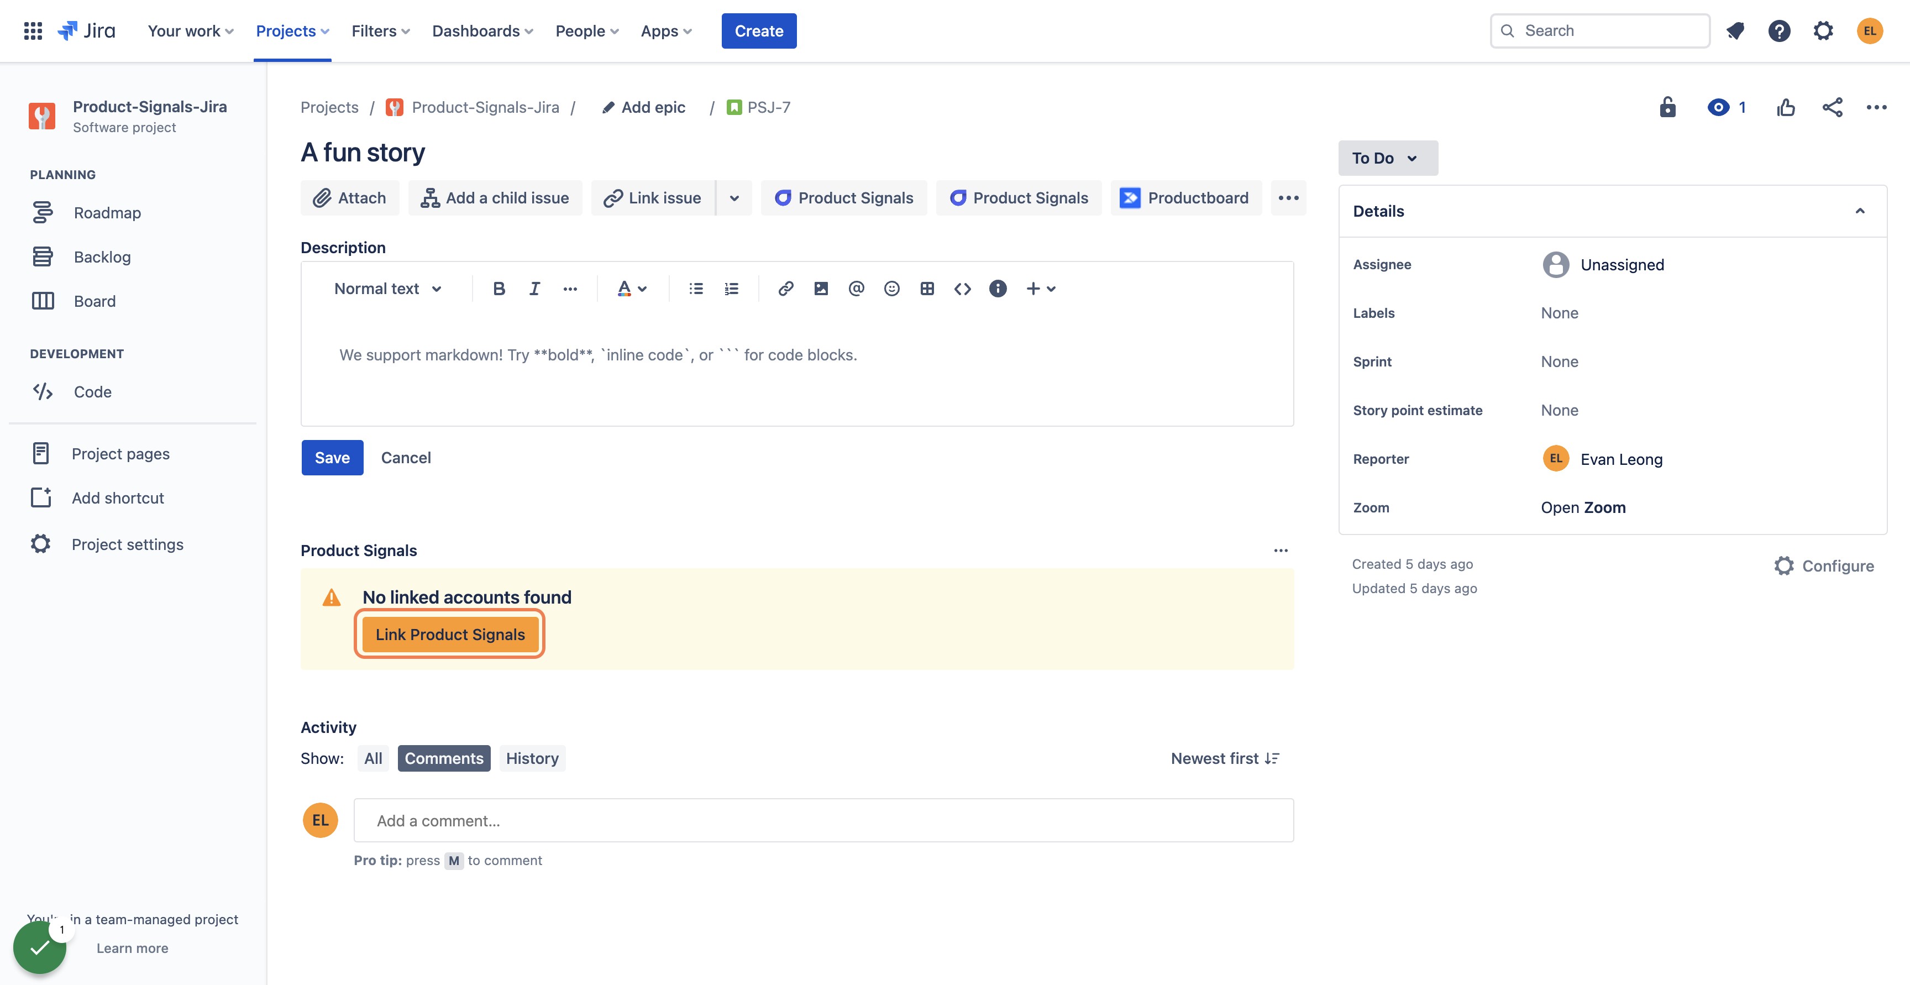Insert a table in description
Image resolution: width=1910 pixels, height=985 pixels.
[927, 289]
